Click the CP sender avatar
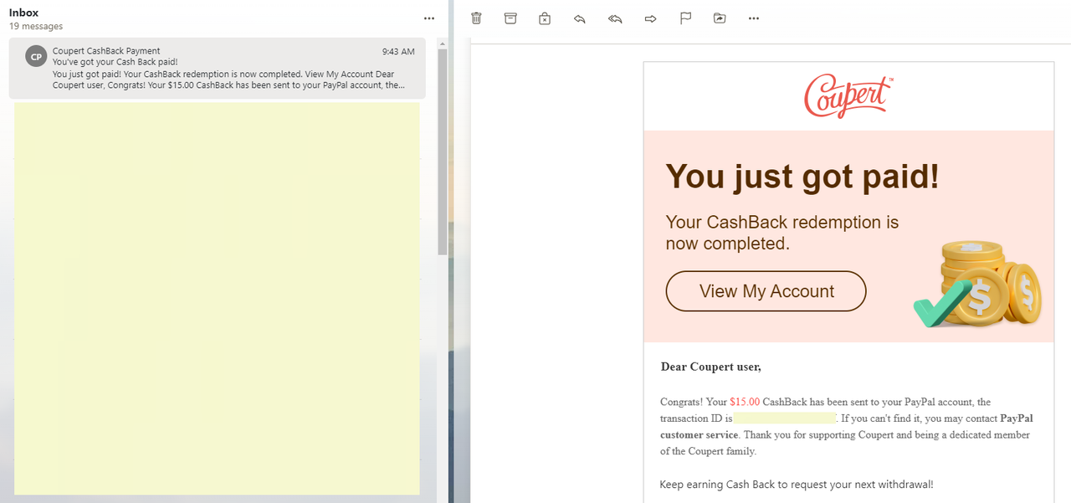This screenshot has width=1071, height=503. point(36,57)
